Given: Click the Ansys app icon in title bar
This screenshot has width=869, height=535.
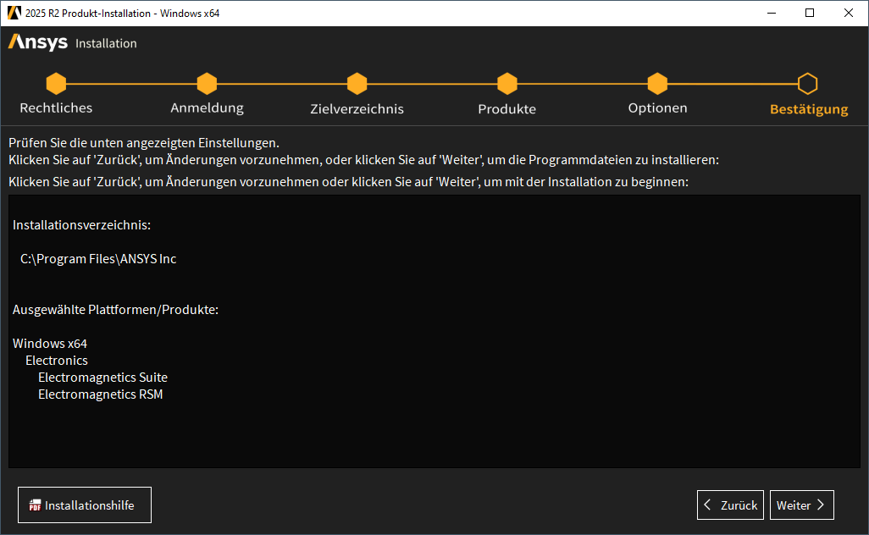Looking at the screenshot, I should coord(14,13).
